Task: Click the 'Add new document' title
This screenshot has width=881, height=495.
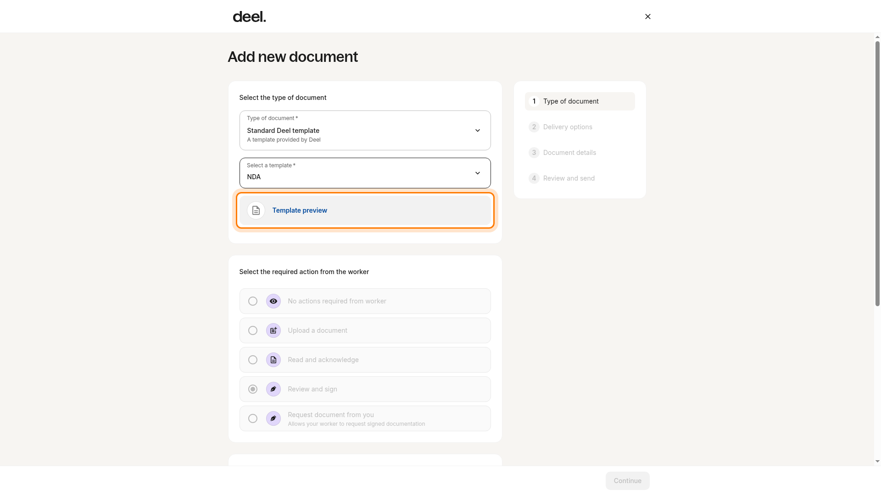Action: click(293, 57)
